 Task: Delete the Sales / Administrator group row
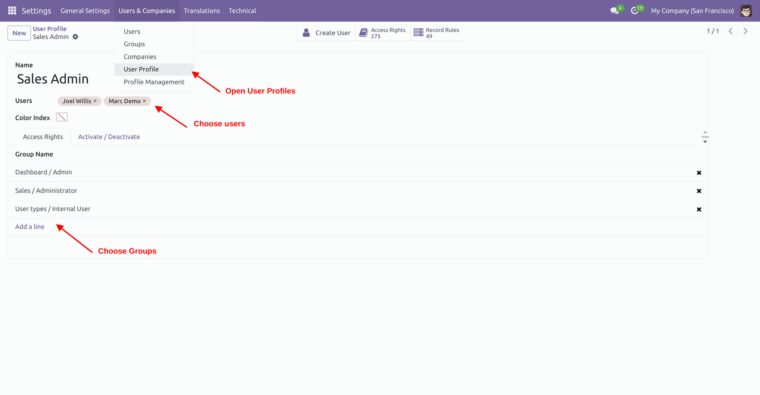699,191
